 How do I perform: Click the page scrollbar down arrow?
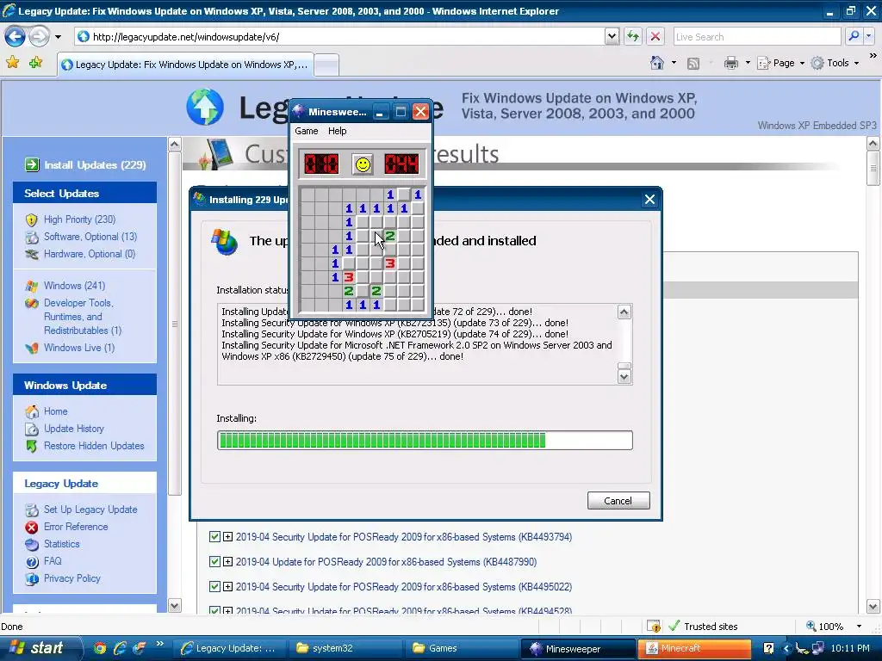pos(873,607)
